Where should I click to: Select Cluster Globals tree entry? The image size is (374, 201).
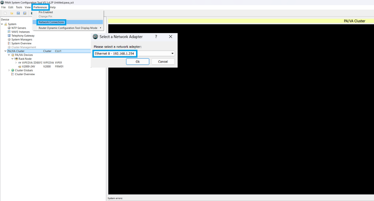pos(24,70)
